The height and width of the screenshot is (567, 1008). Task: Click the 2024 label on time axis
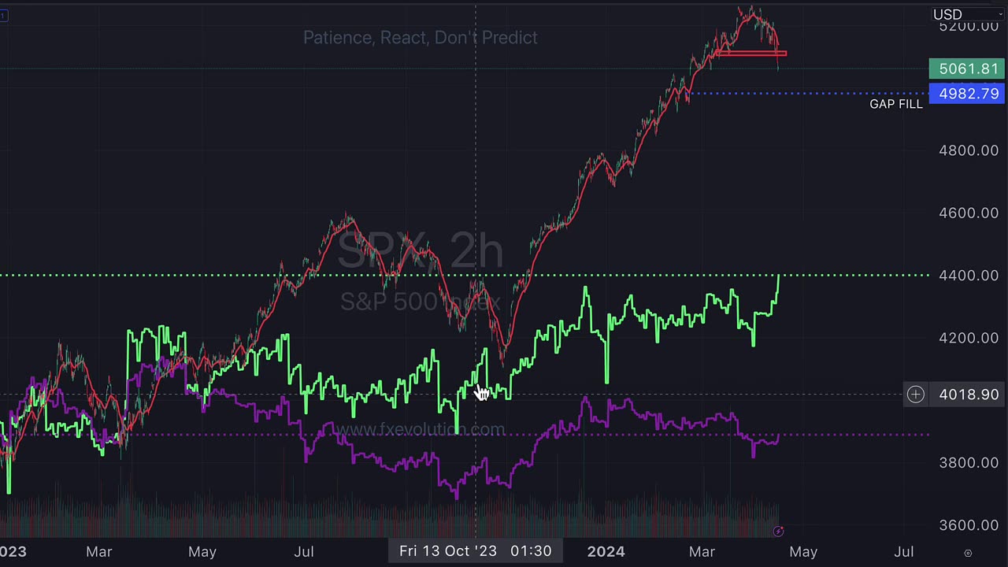606,552
